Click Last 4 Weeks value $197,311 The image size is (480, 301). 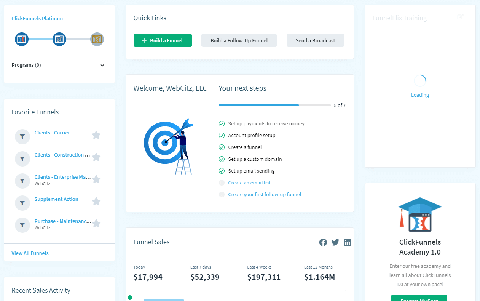click(x=264, y=277)
